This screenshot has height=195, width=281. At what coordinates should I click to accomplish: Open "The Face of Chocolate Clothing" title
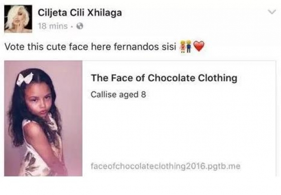click(x=164, y=78)
